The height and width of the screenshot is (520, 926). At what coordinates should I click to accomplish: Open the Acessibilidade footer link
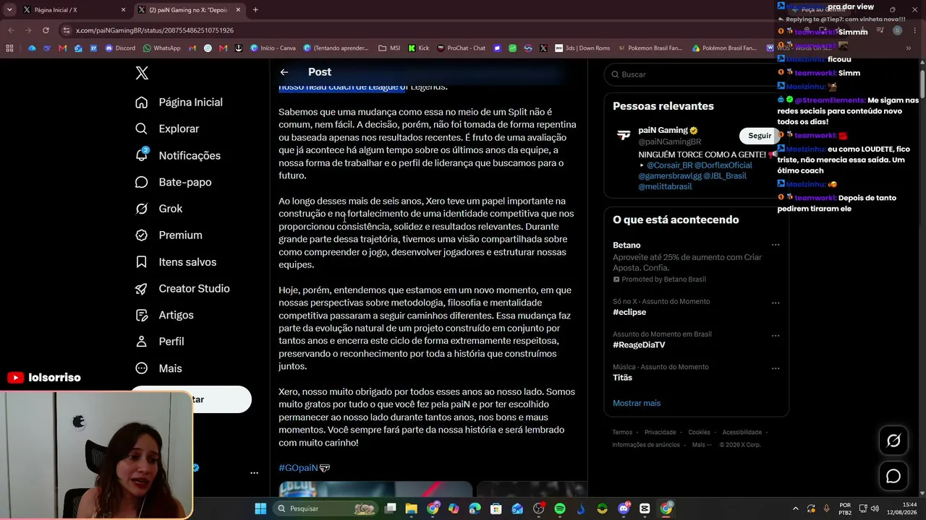742,433
